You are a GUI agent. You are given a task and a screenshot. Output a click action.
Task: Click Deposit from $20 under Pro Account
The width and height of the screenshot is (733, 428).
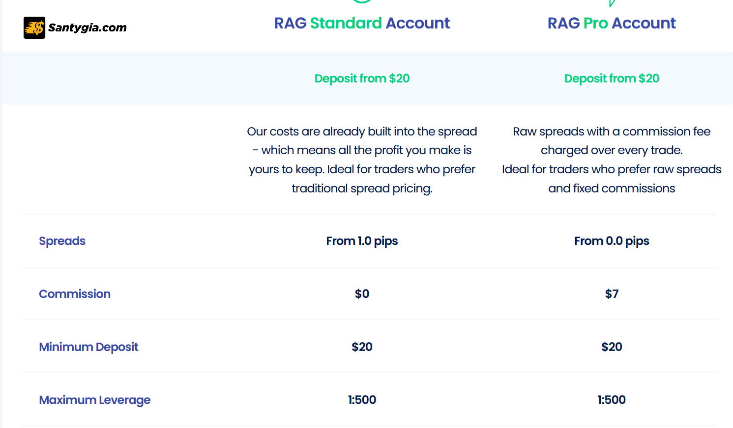point(612,79)
